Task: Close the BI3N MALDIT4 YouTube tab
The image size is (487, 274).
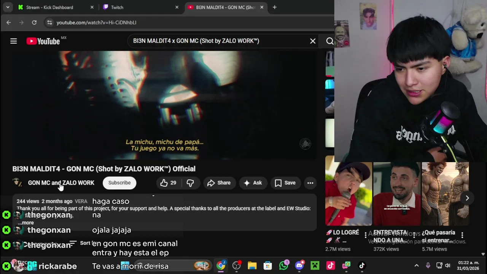Action: coord(261,7)
